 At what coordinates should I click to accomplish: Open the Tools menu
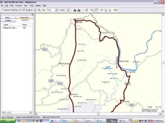tap(31, 6)
